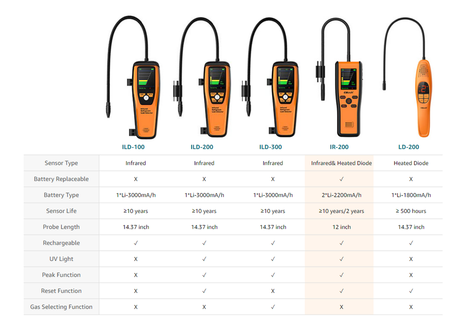The image size is (462, 324).
Task: Click the ILD-100 Battery Replaceable X mark
Action: [x=136, y=179]
